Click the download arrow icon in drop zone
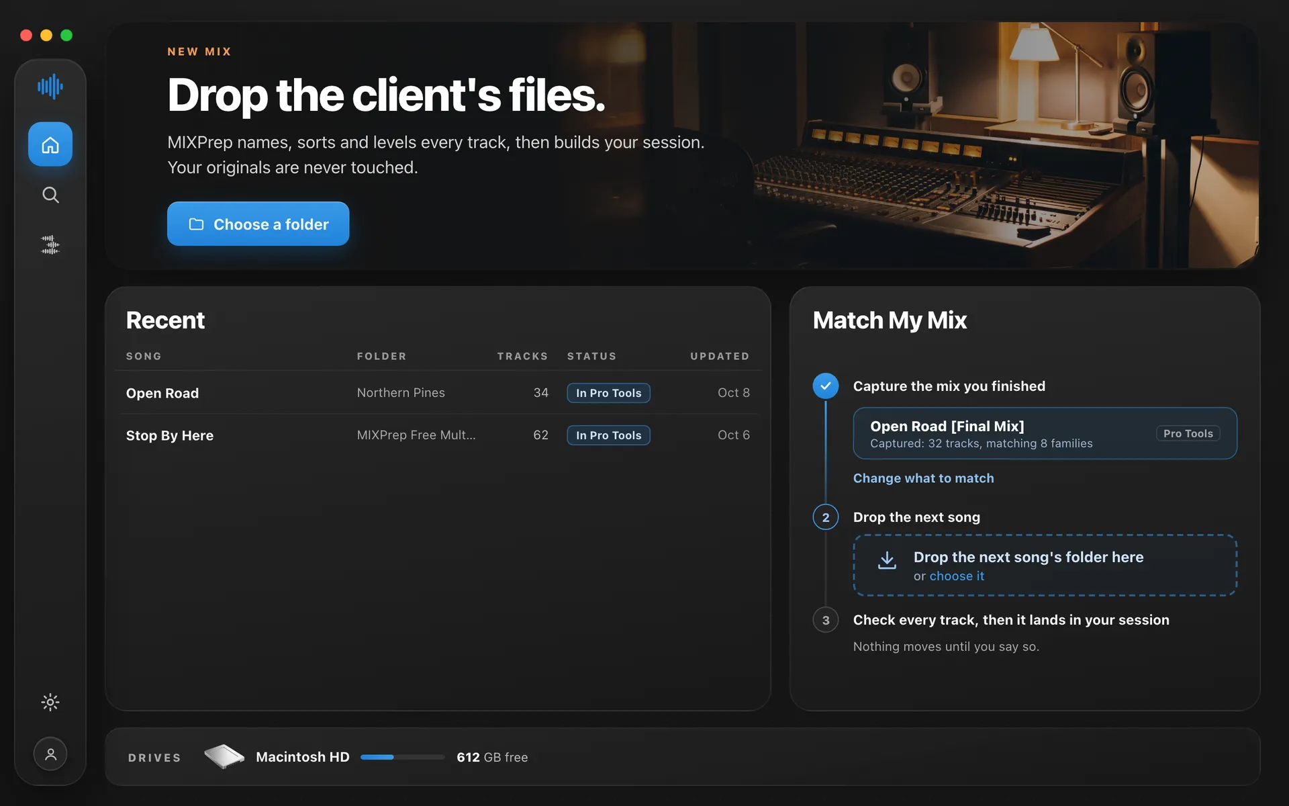 [x=887, y=561]
